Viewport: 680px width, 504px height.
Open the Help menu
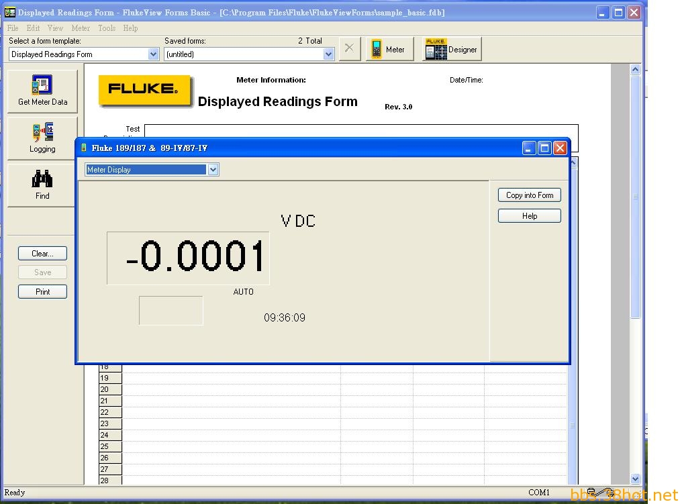pyautogui.click(x=130, y=28)
